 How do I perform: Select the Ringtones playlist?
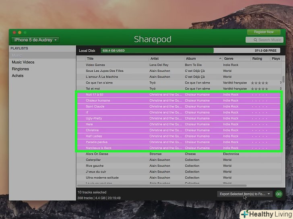[x=20, y=69]
